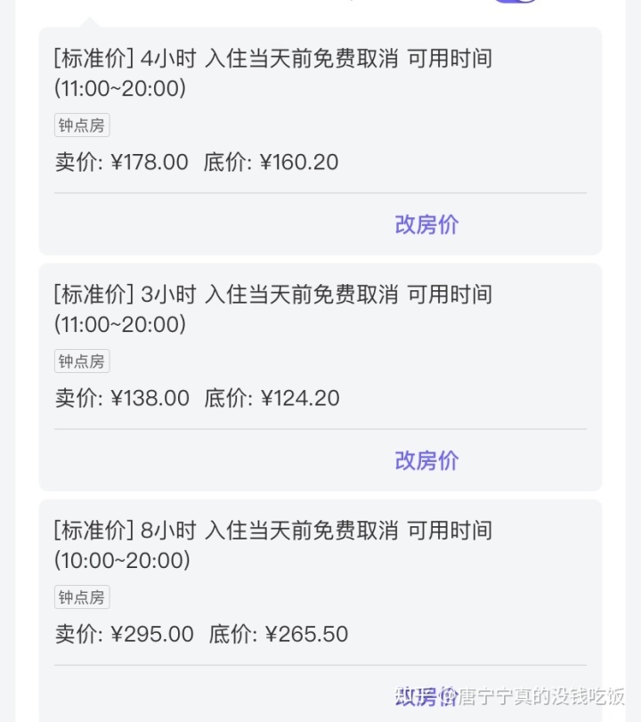Open 改房价 for the 4小时 room
This screenshot has height=722, width=641.
[426, 224]
